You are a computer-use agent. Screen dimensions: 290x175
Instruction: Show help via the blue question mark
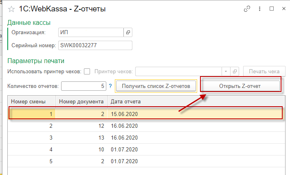(110, 86)
